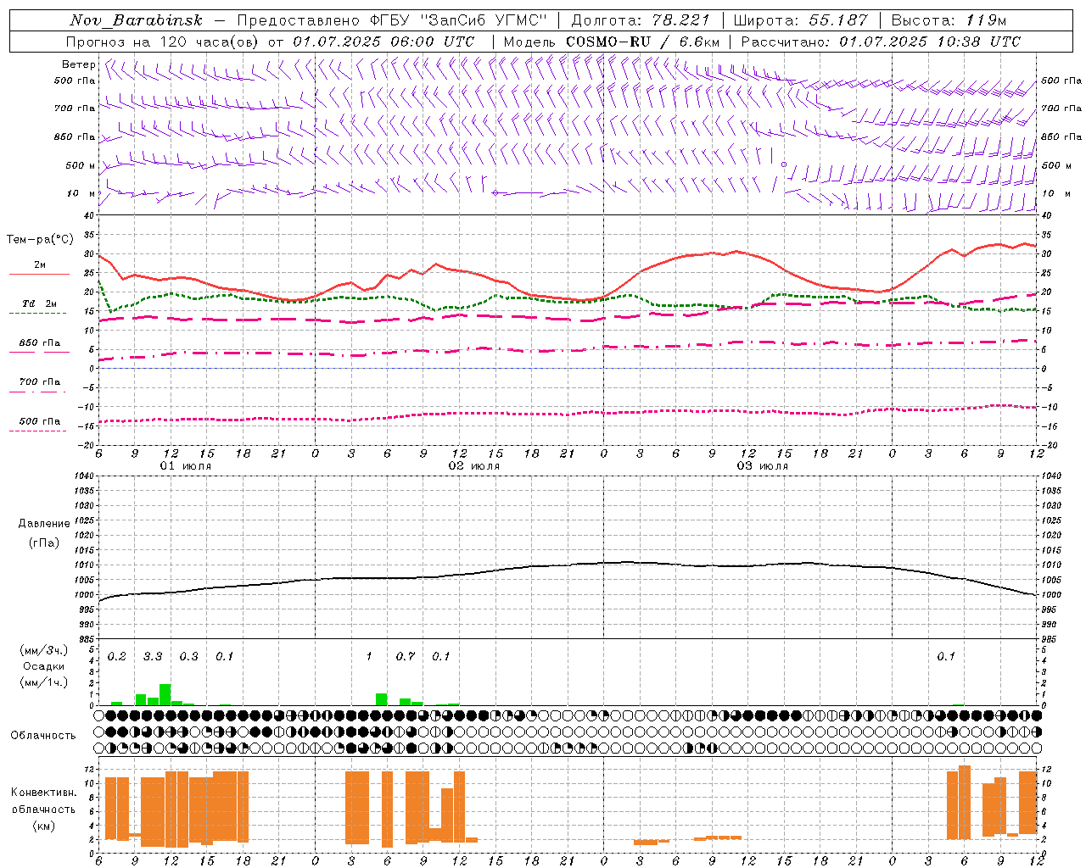Select the forecast start time "01.07.2025 06:00 UTC"
The height and width of the screenshot is (868, 1086).
click(383, 42)
